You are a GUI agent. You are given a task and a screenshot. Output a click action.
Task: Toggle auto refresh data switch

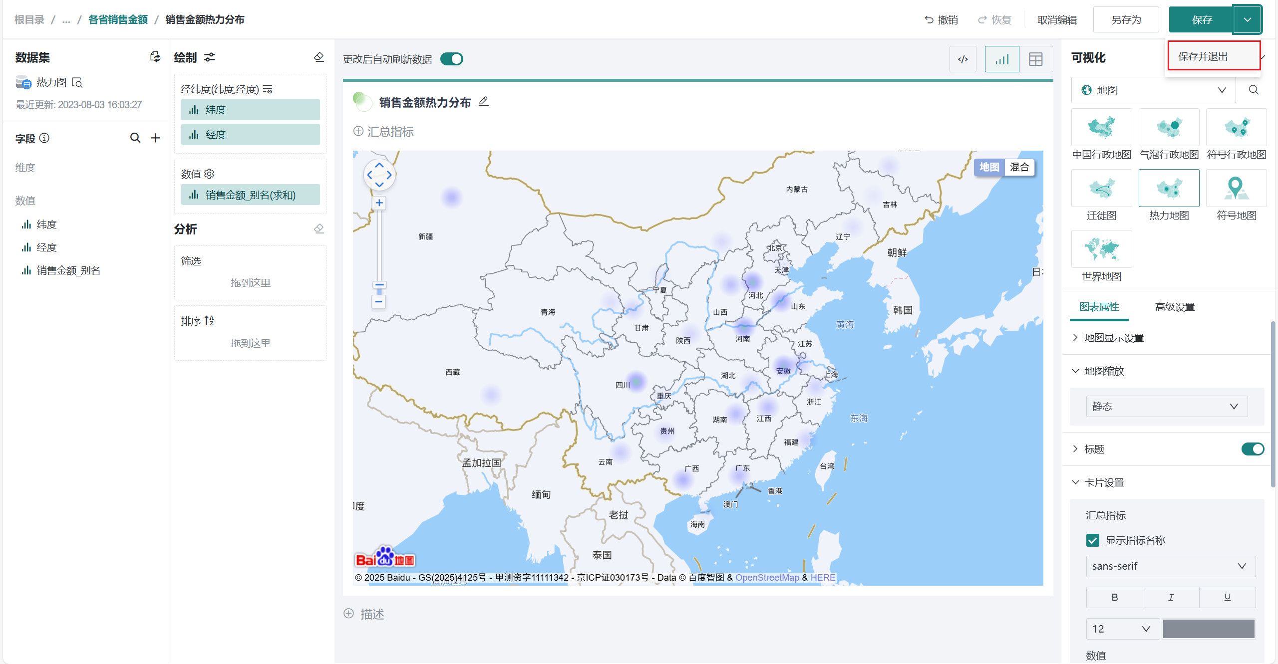[452, 59]
